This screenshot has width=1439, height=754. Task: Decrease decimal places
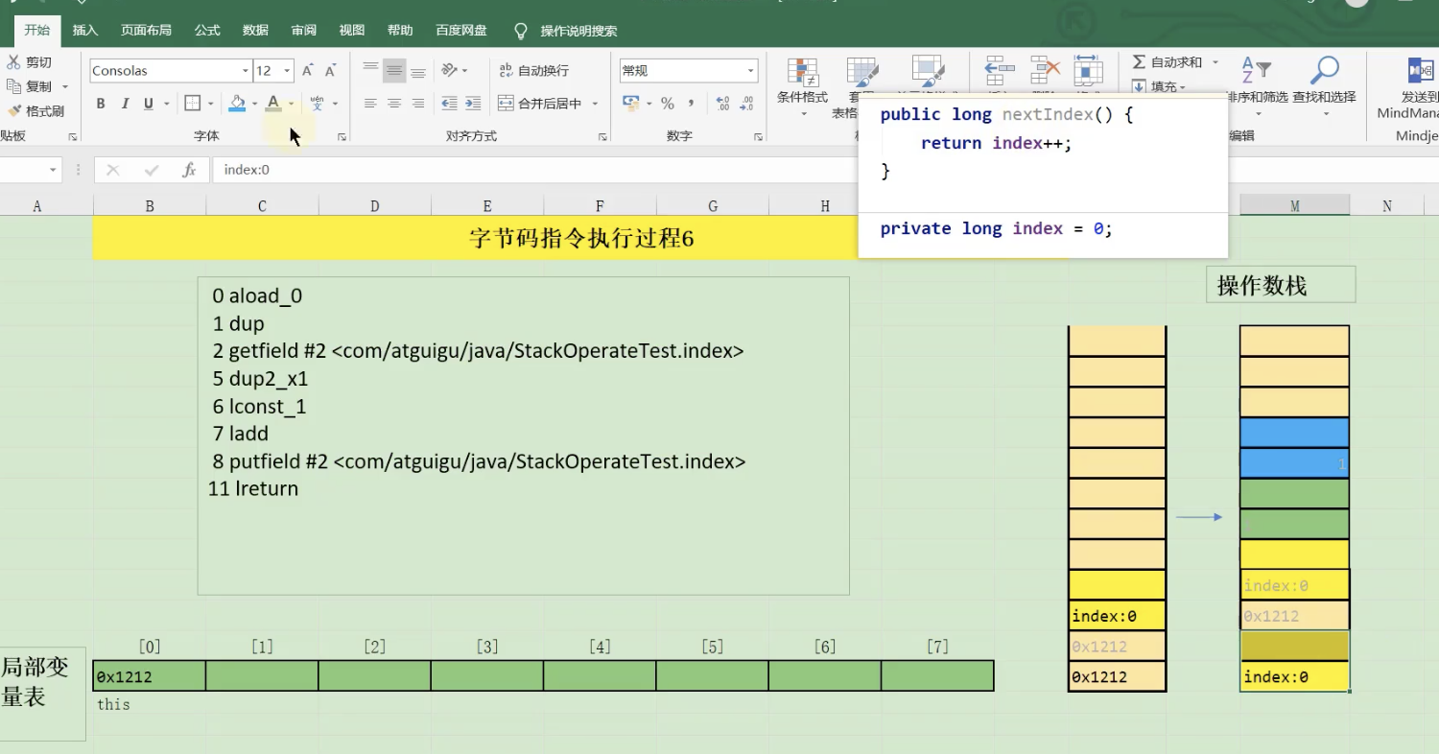point(747,104)
